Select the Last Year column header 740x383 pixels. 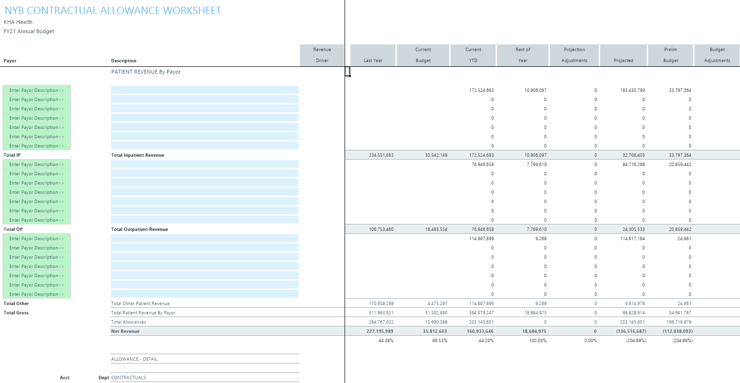tap(373, 55)
